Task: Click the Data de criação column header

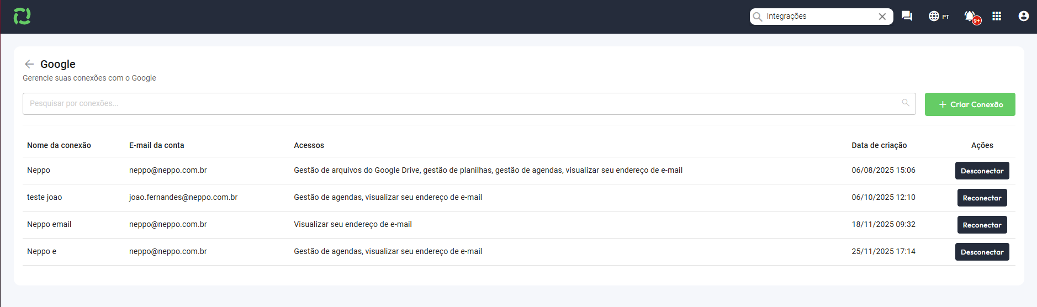Action: 879,145
